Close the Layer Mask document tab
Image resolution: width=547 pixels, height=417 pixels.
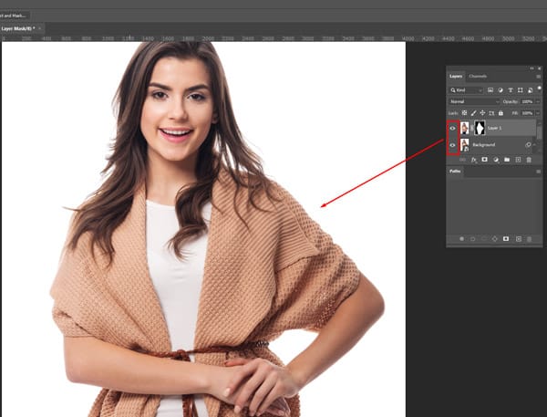click(40, 28)
